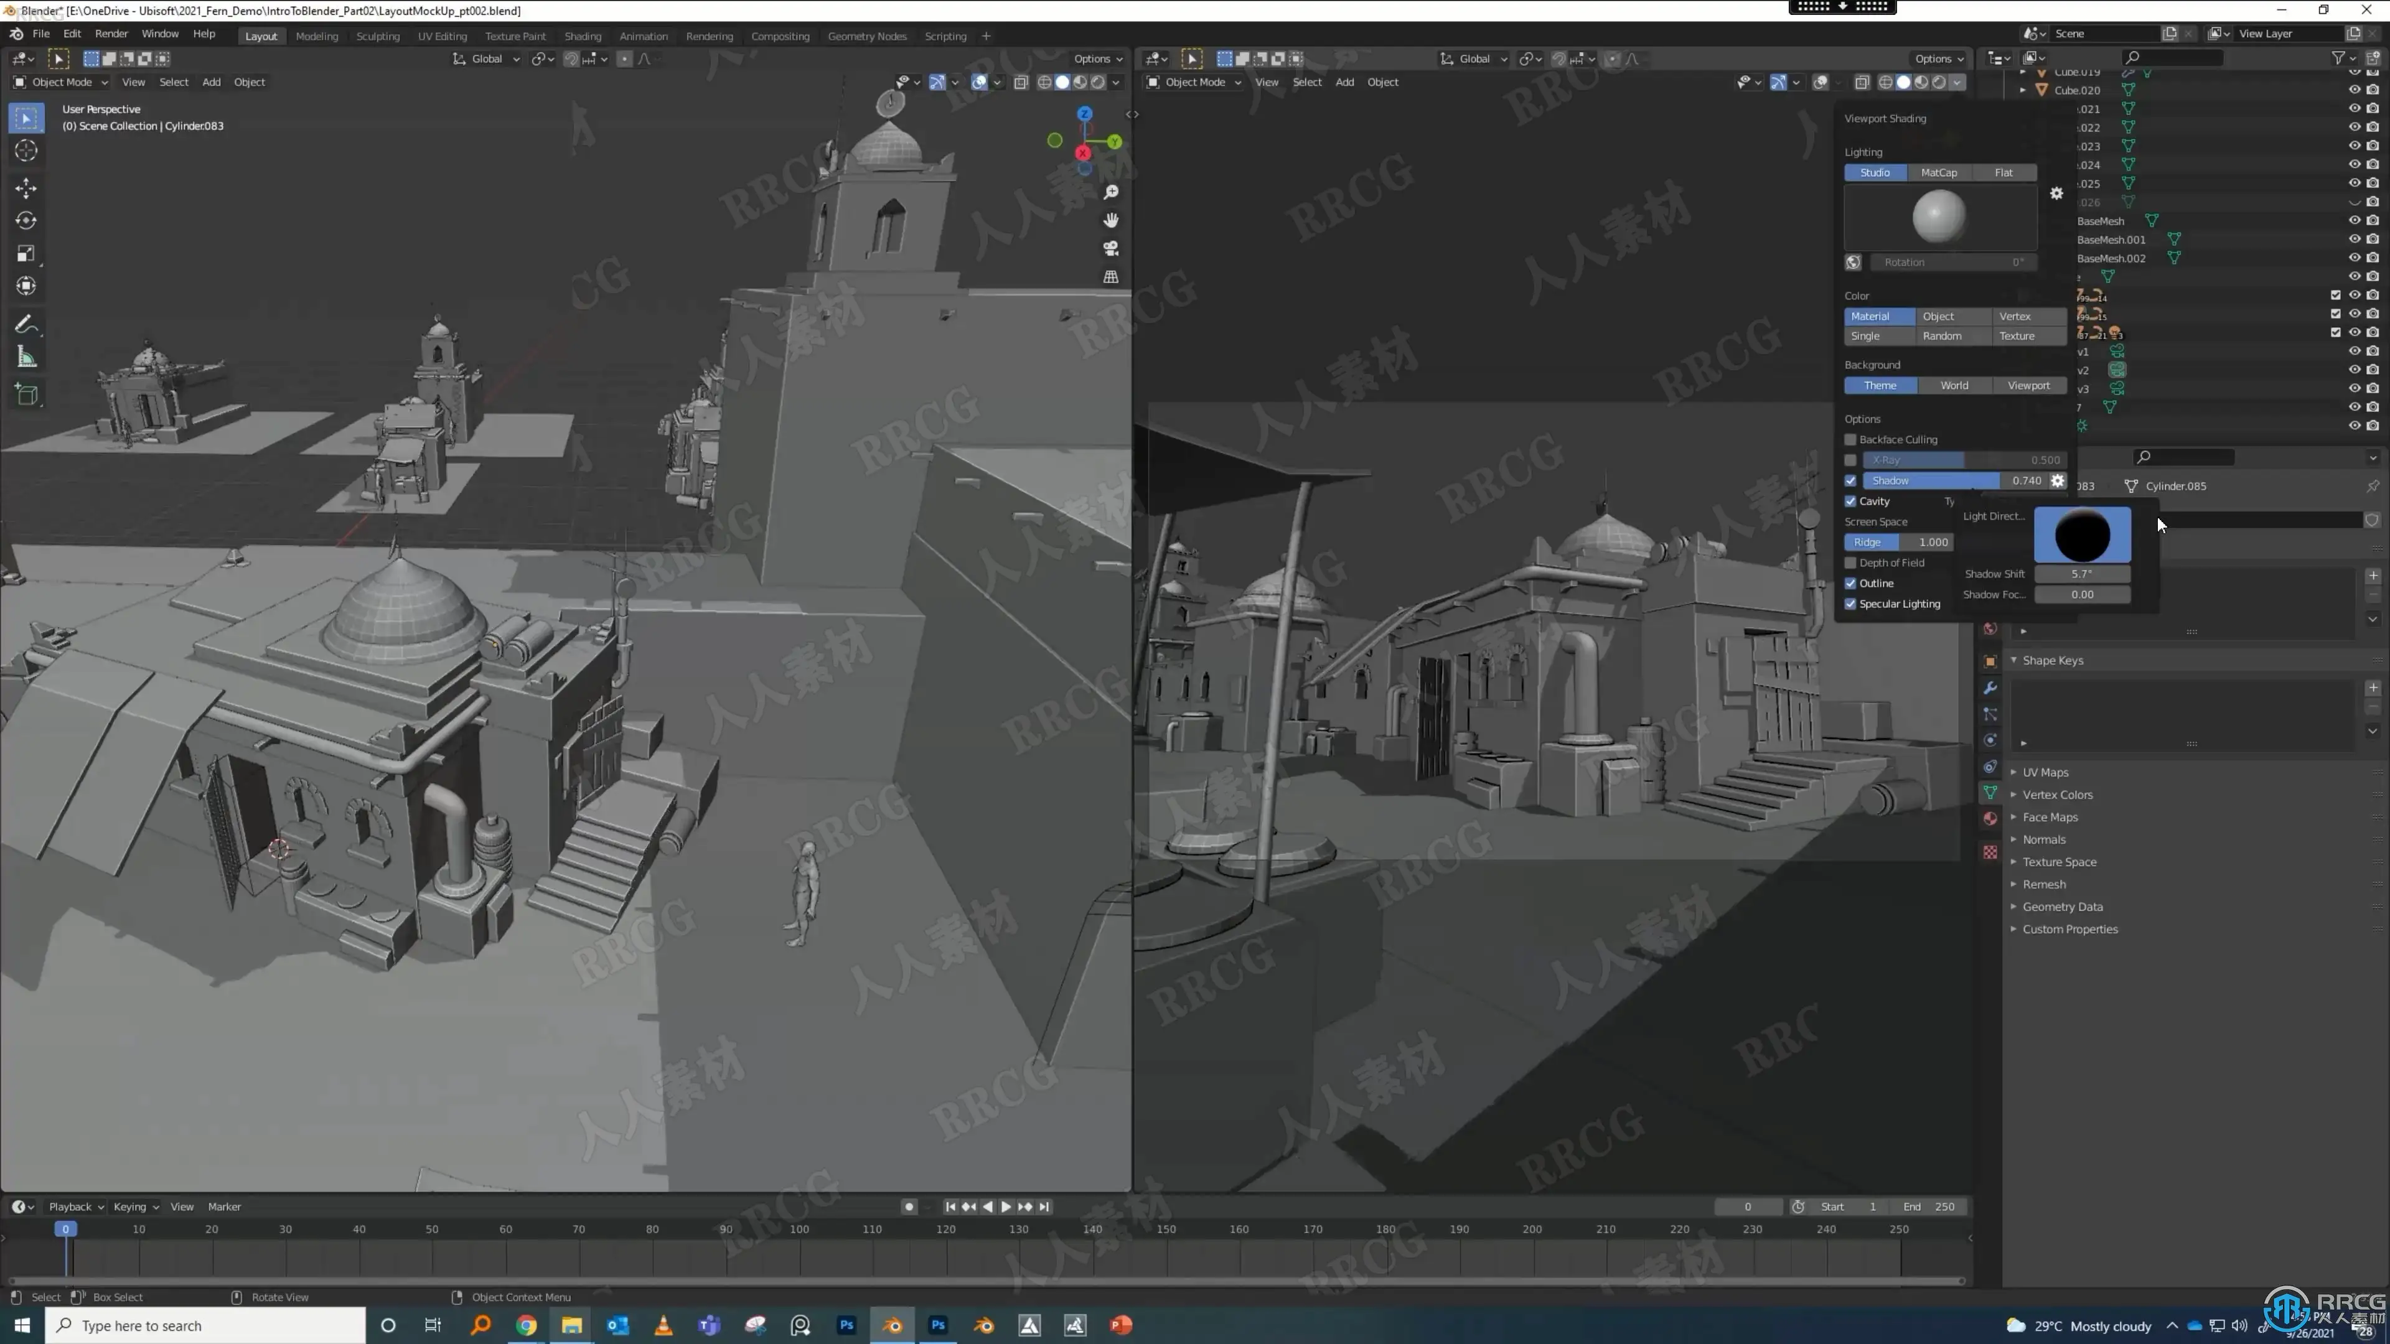Open the Render menu
Image resolution: width=2390 pixels, height=1344 pixels.
pyautogui.click(x=111, y=34)
